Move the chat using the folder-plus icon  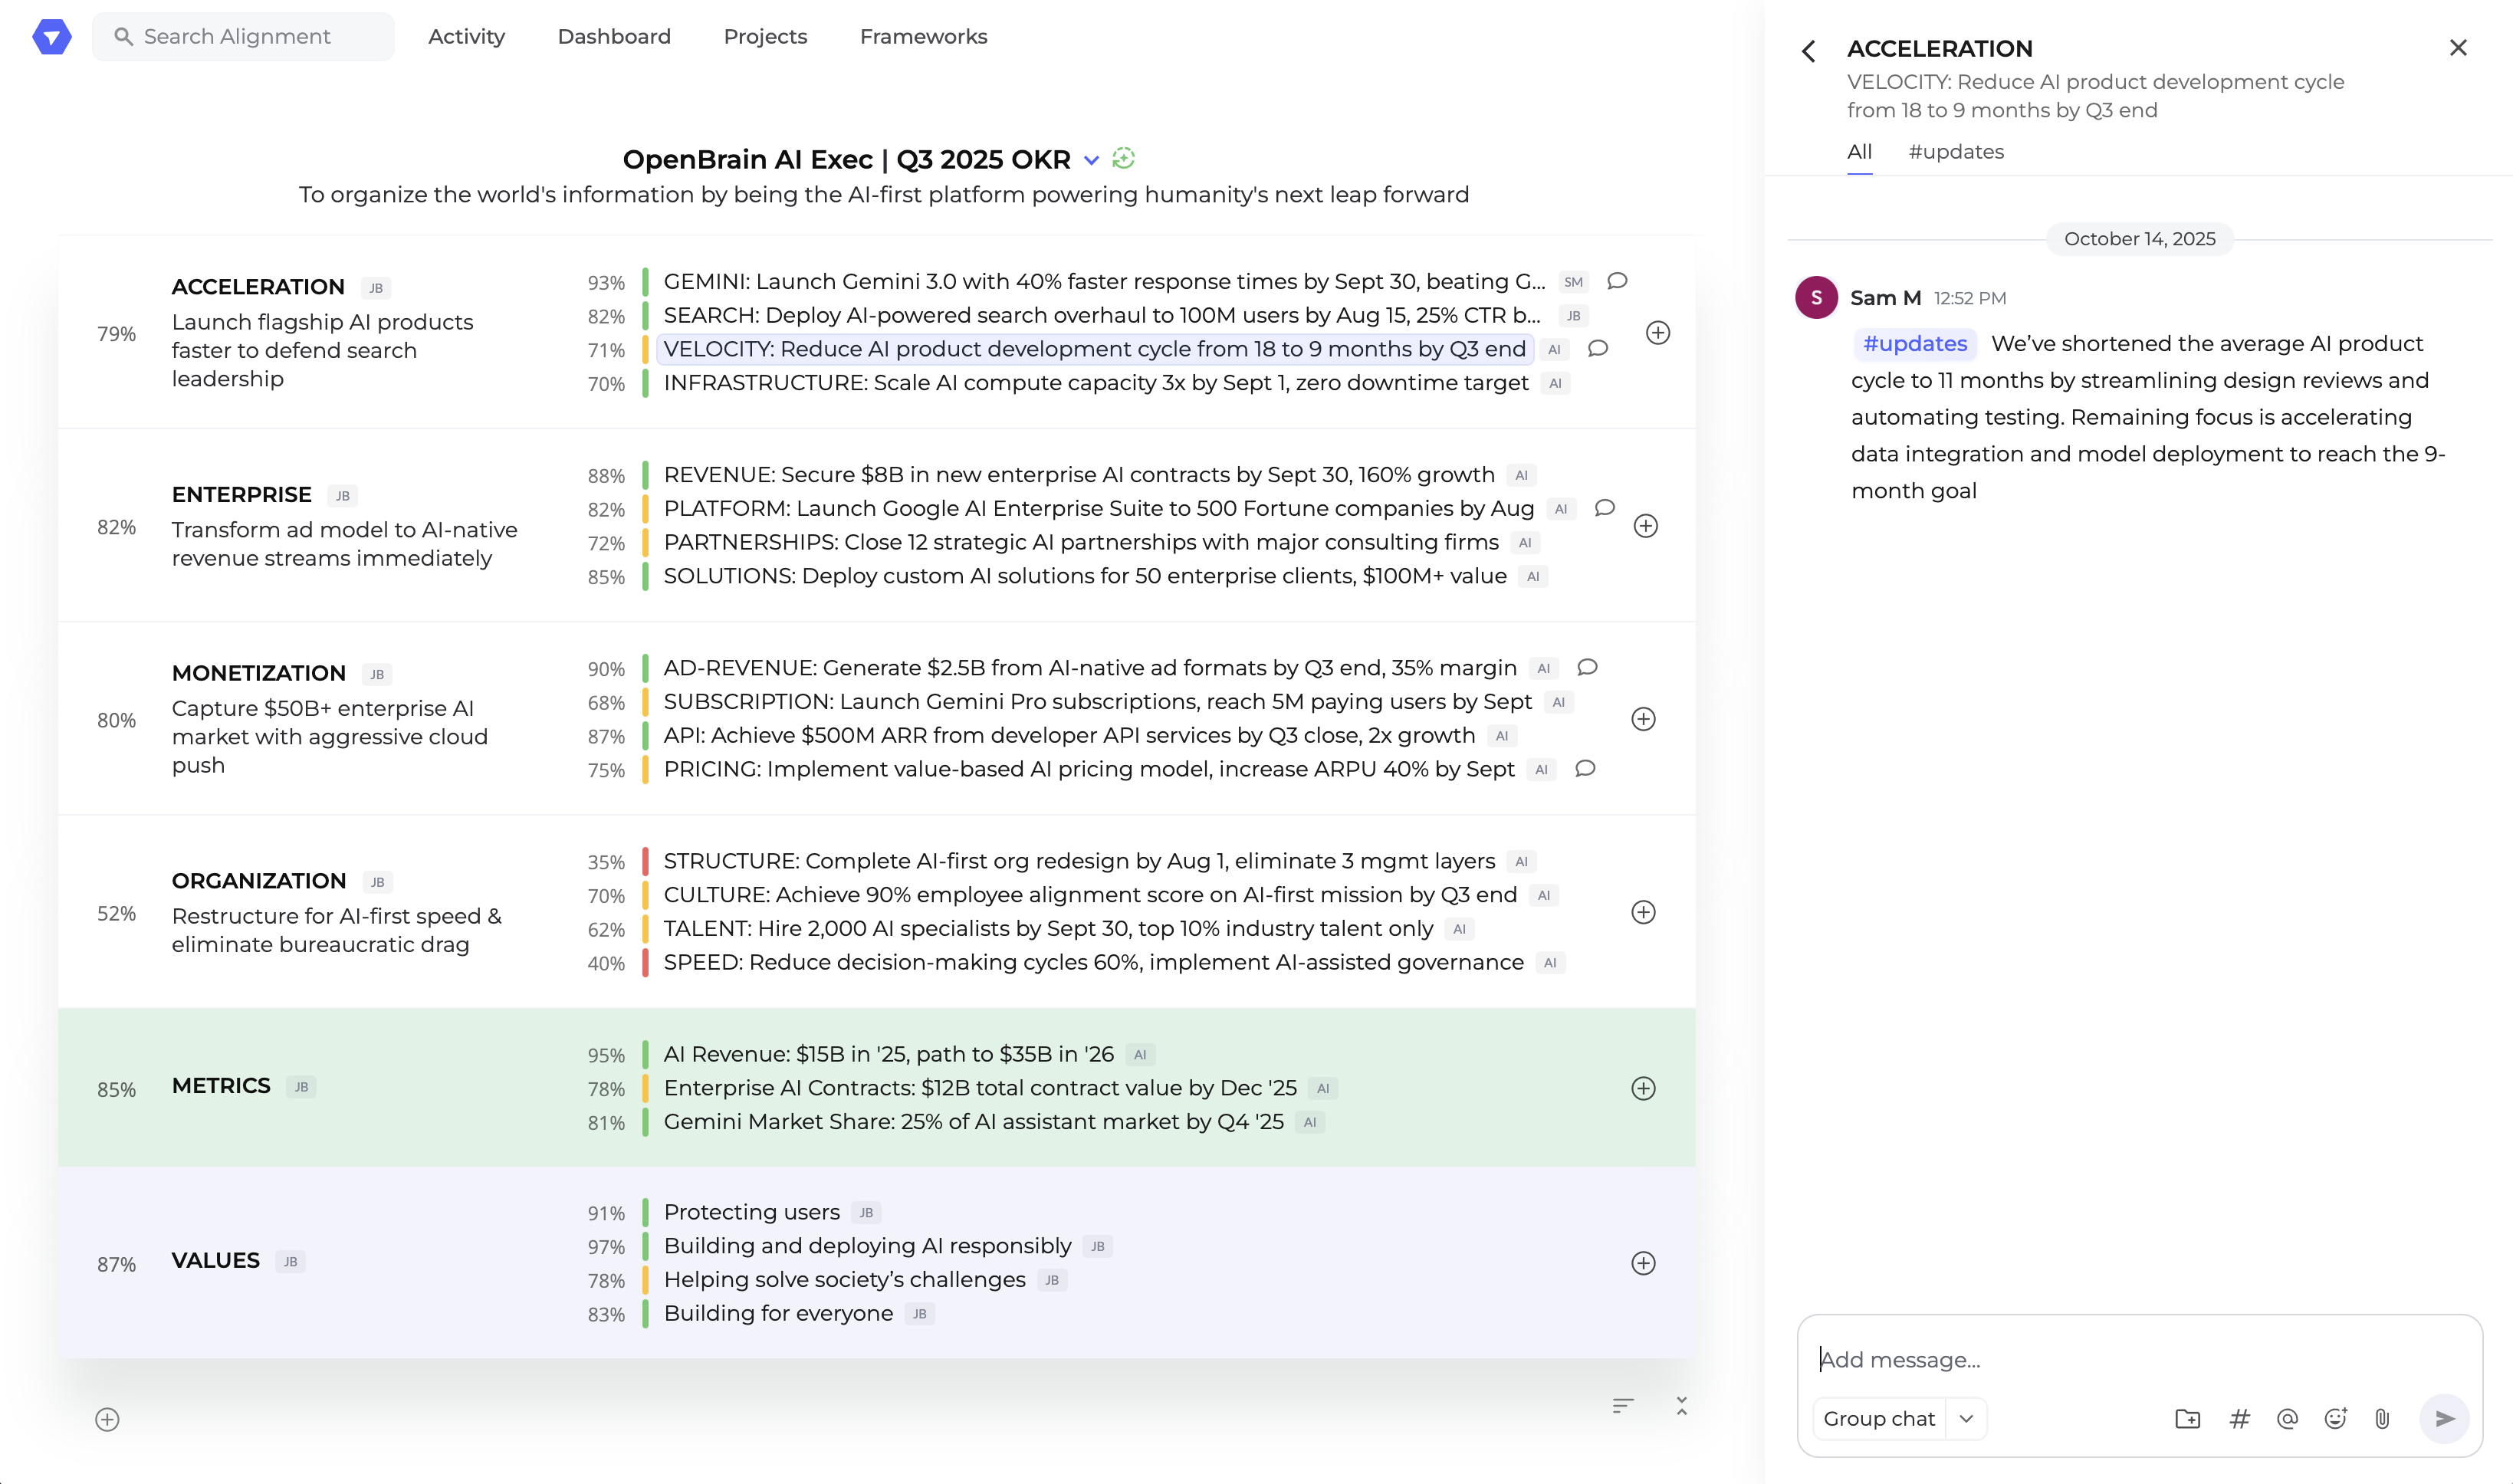(x=2190, y=1418)
